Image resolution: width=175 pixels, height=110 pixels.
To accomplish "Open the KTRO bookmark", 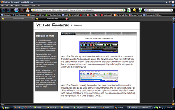I will 90,15.
